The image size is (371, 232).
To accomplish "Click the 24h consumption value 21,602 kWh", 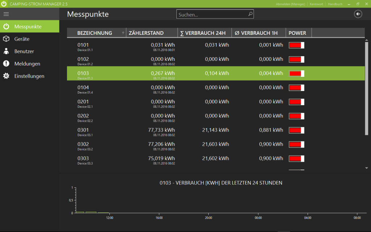I will pyautogui.click(x=216, y=158).
